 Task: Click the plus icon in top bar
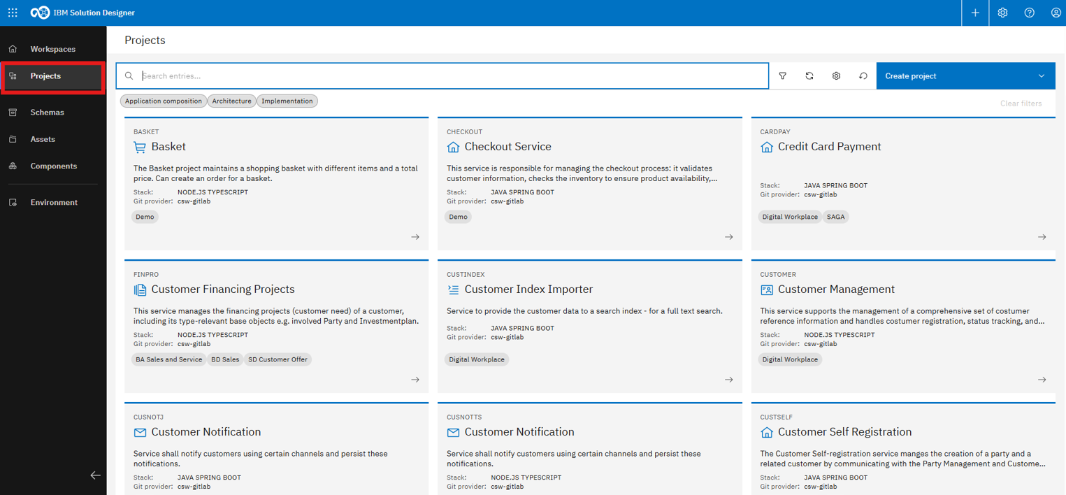coord(975,13)
